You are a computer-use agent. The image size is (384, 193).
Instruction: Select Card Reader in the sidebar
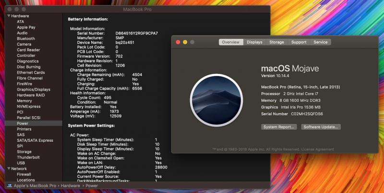(28, 50)
